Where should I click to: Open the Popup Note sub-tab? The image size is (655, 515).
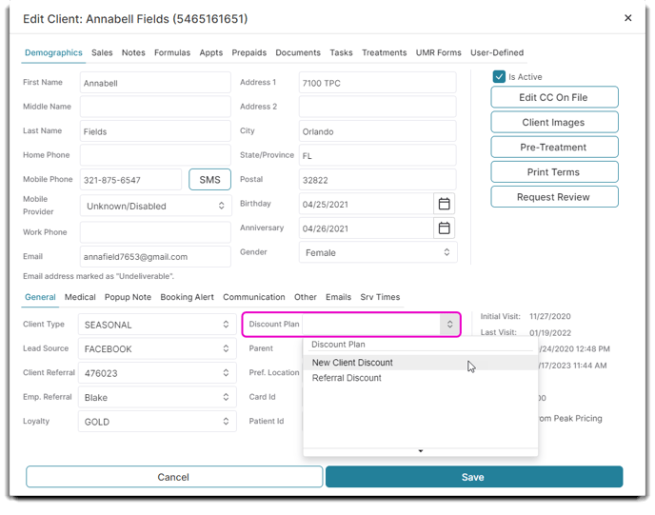click(128, 297)
